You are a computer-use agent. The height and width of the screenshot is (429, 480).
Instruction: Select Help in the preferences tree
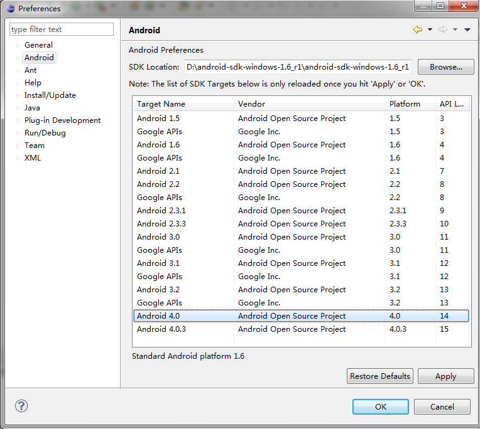click(x=33, y=83)
